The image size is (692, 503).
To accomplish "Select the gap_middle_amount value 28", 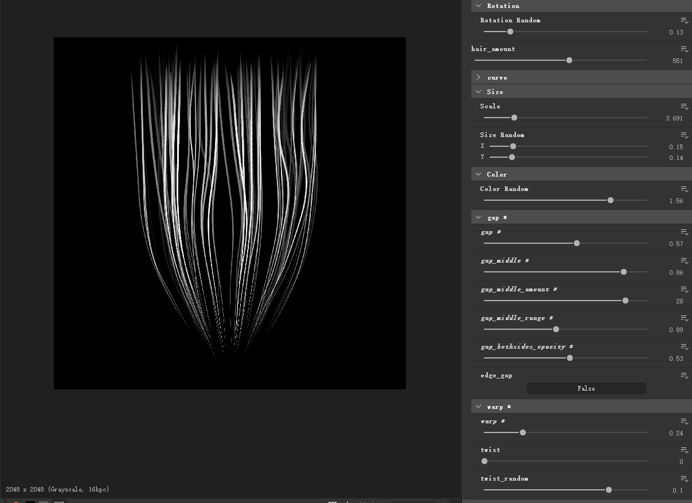I will pyautogui.click(x=679, y=301).
